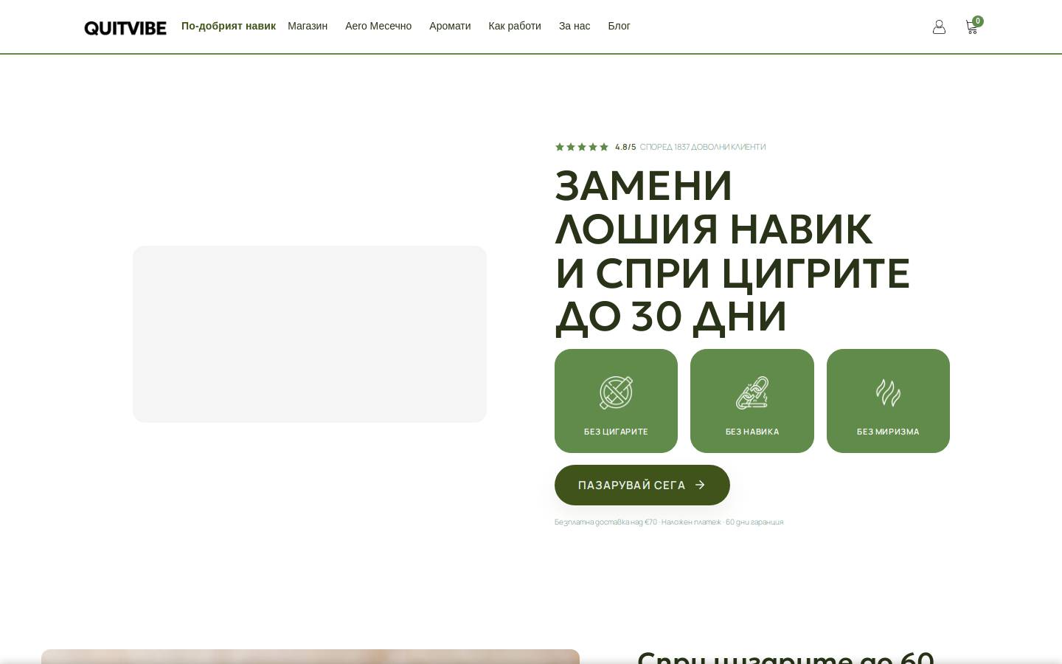Open the Магазин menu item
The height and width of the screenshot is (664, 1062).
(308, 26)
